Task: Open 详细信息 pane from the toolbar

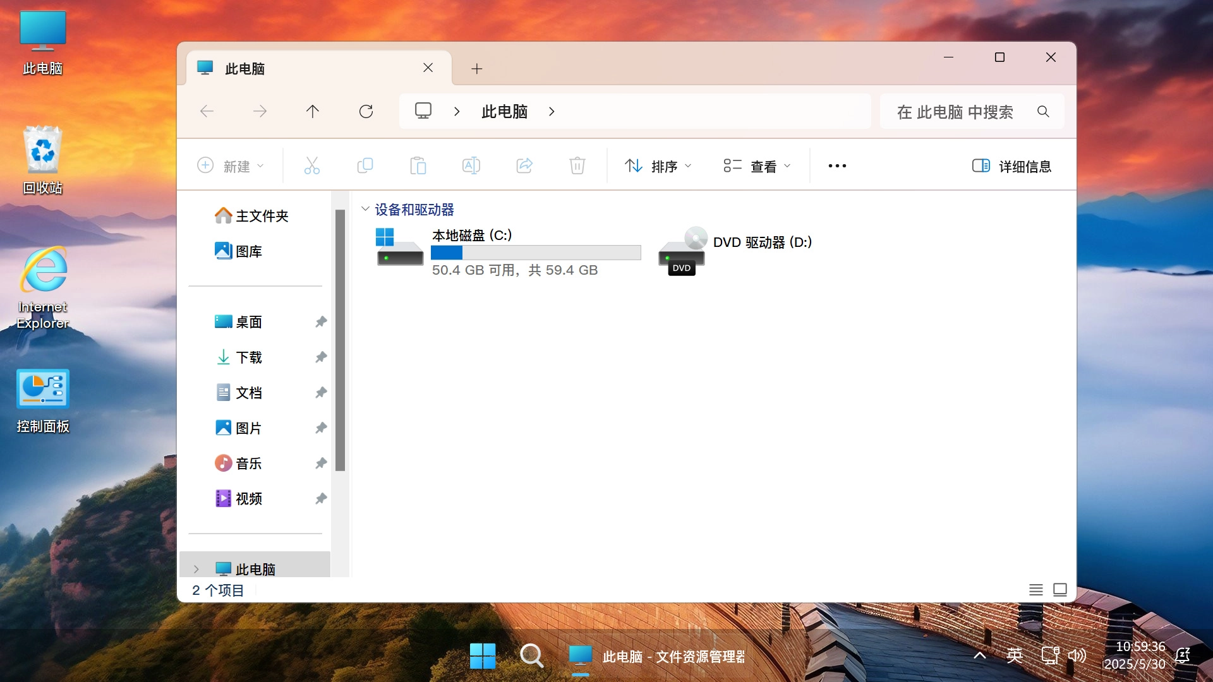Action: [1011, 165]
